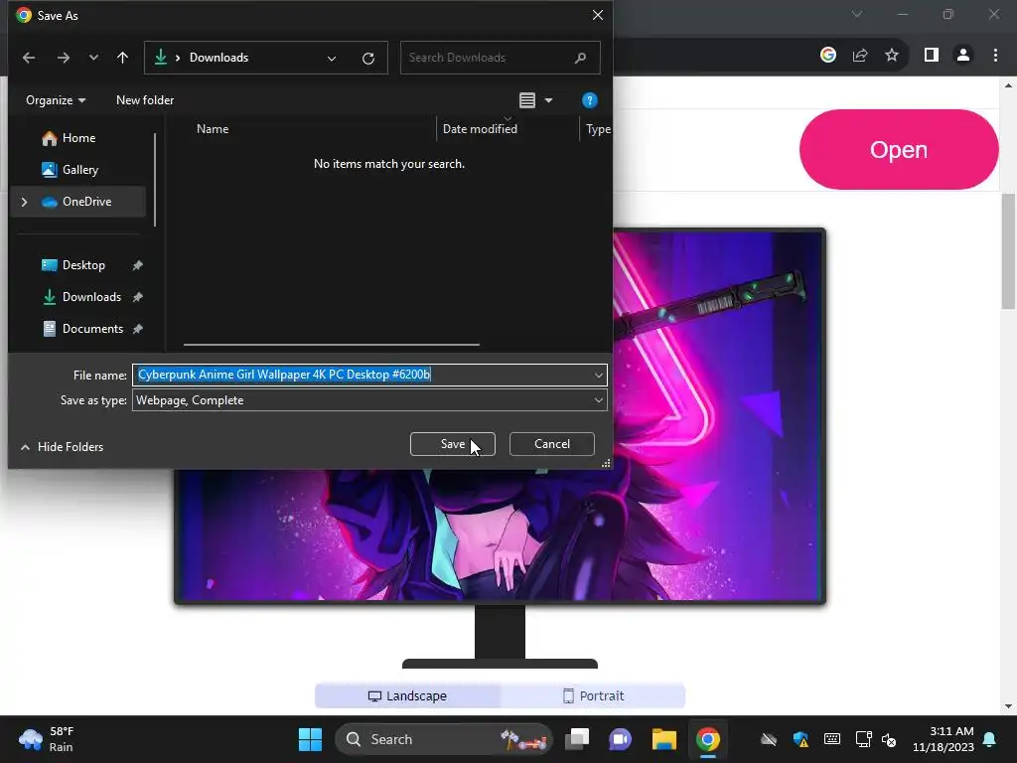Select Home in navigation pane
This screenshot has height=763, width=1017.
click(78, 137)
